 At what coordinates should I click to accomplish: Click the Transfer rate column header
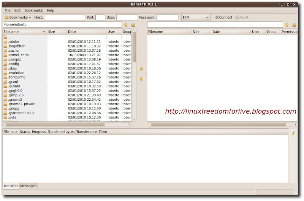[x=87, y=131]
